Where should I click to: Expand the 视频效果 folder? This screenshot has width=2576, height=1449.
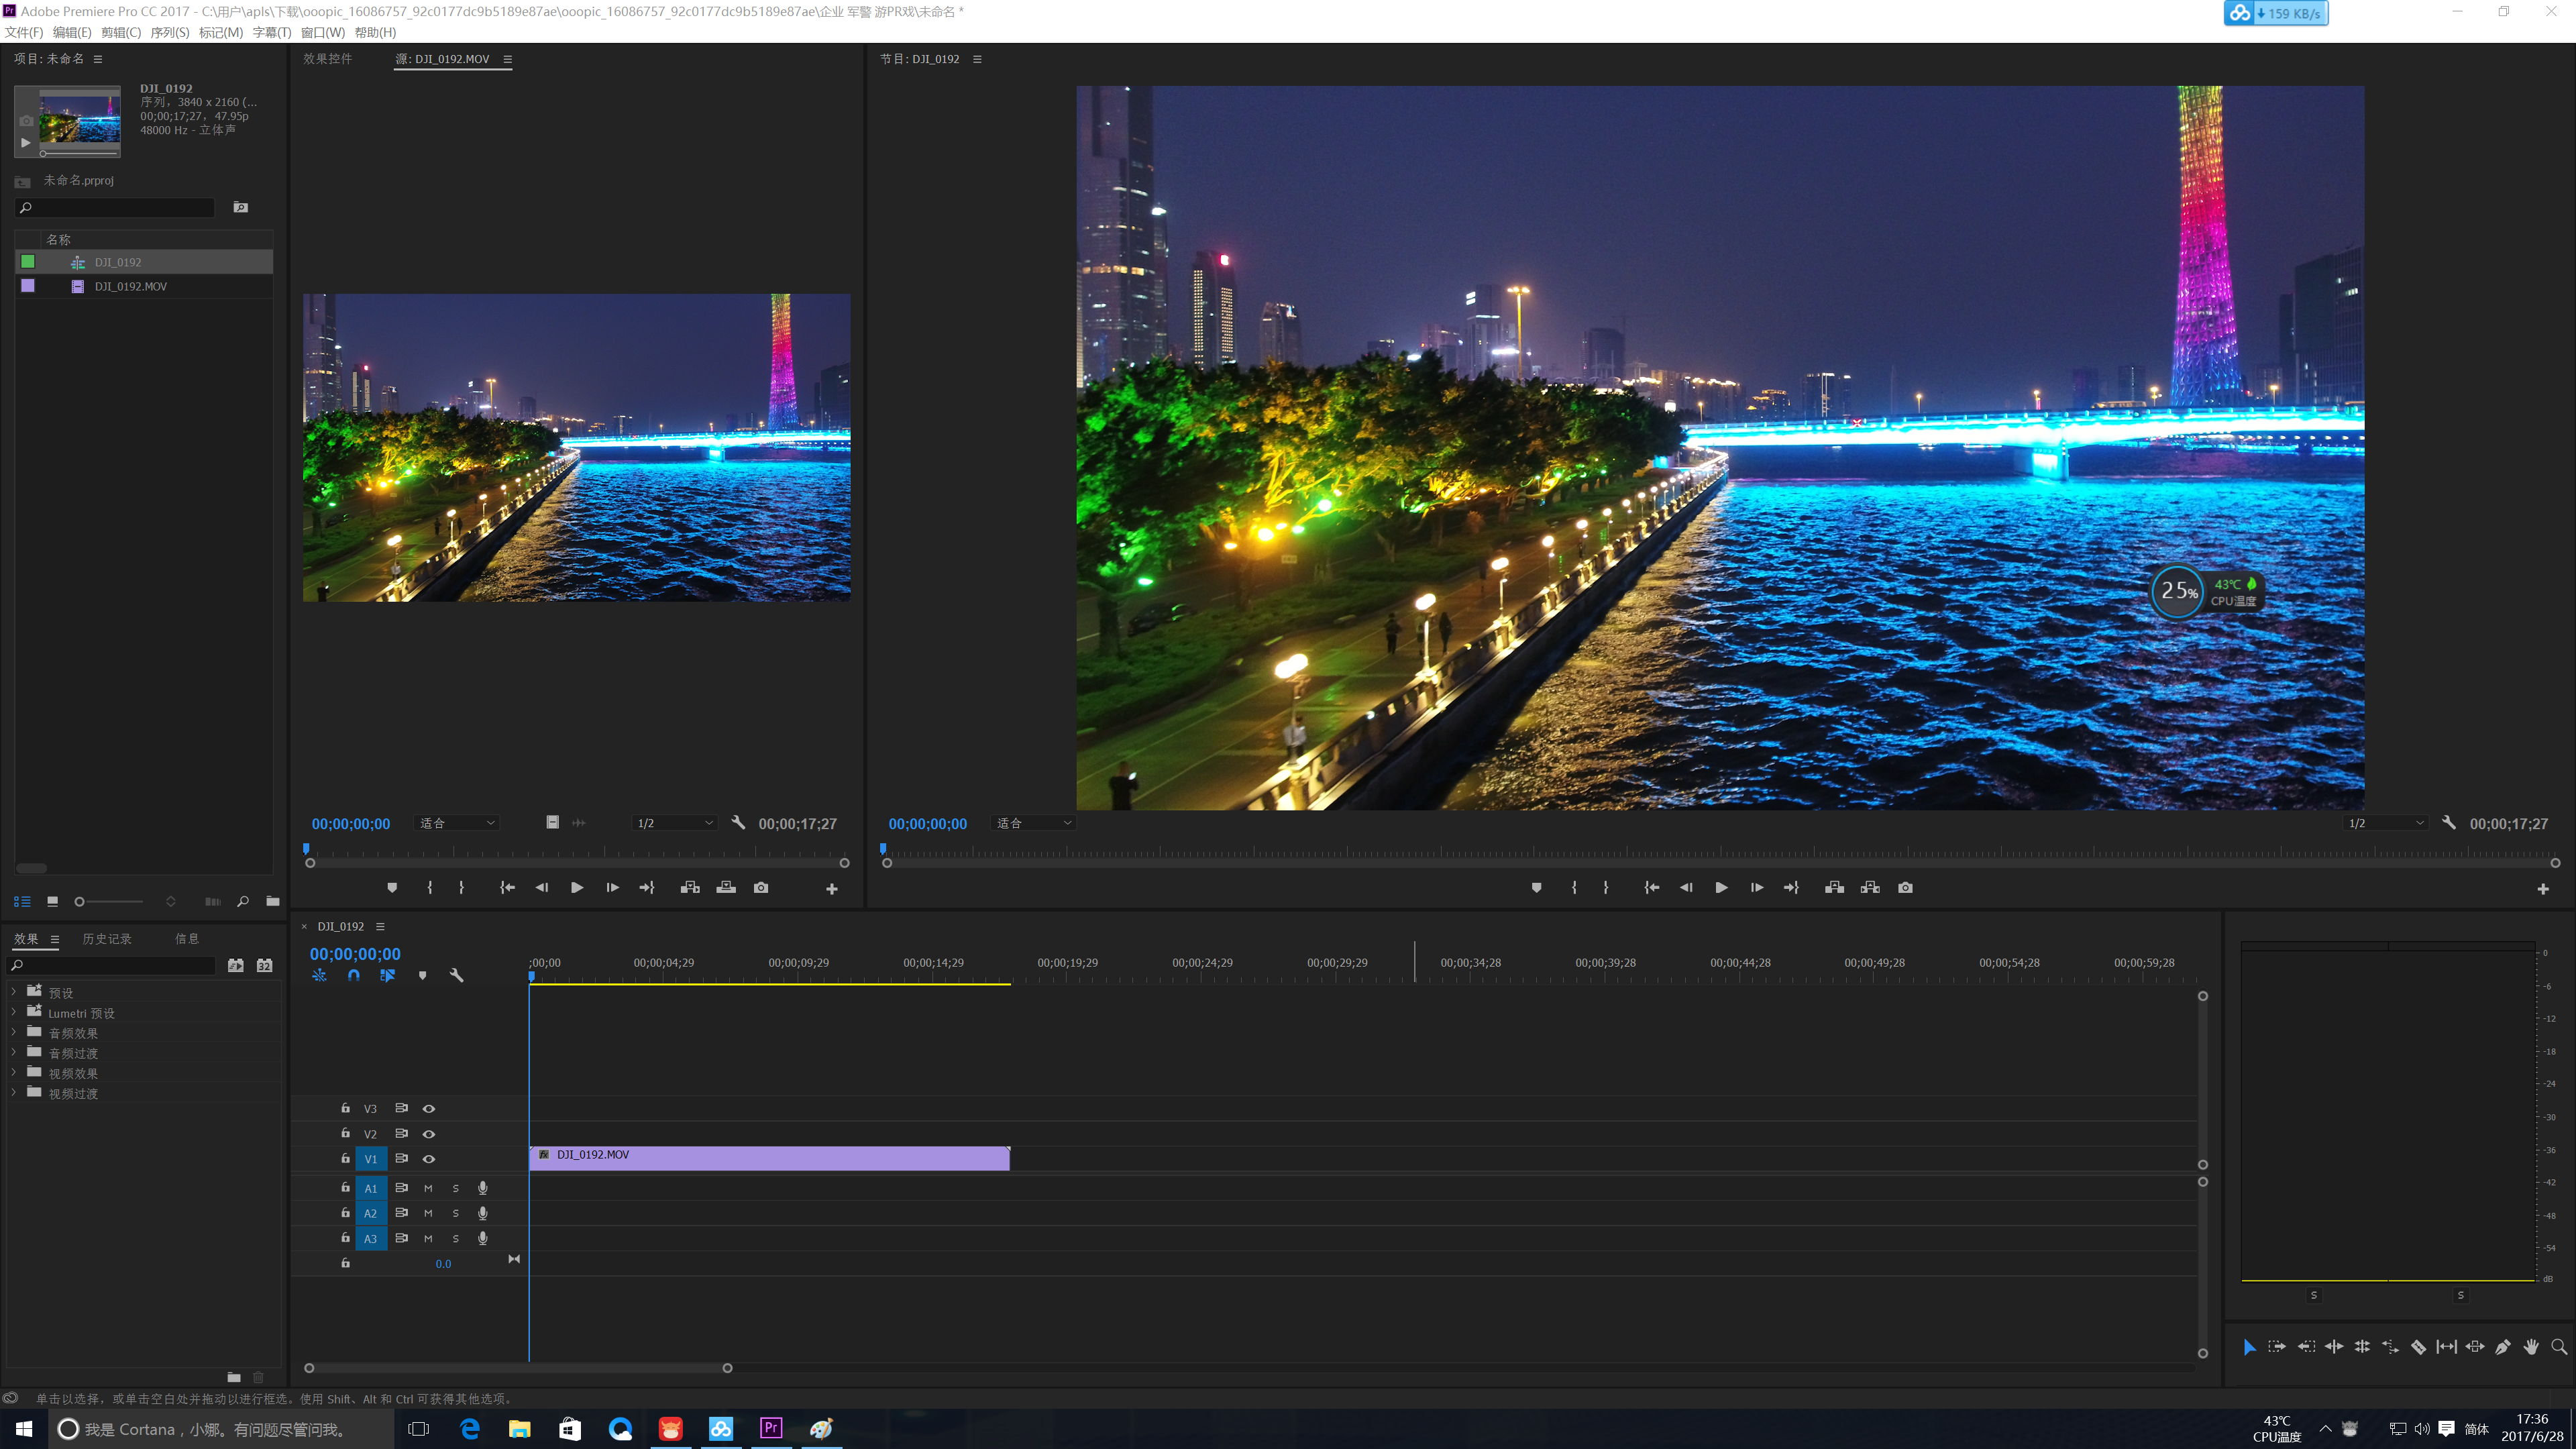pos(14,1073)
